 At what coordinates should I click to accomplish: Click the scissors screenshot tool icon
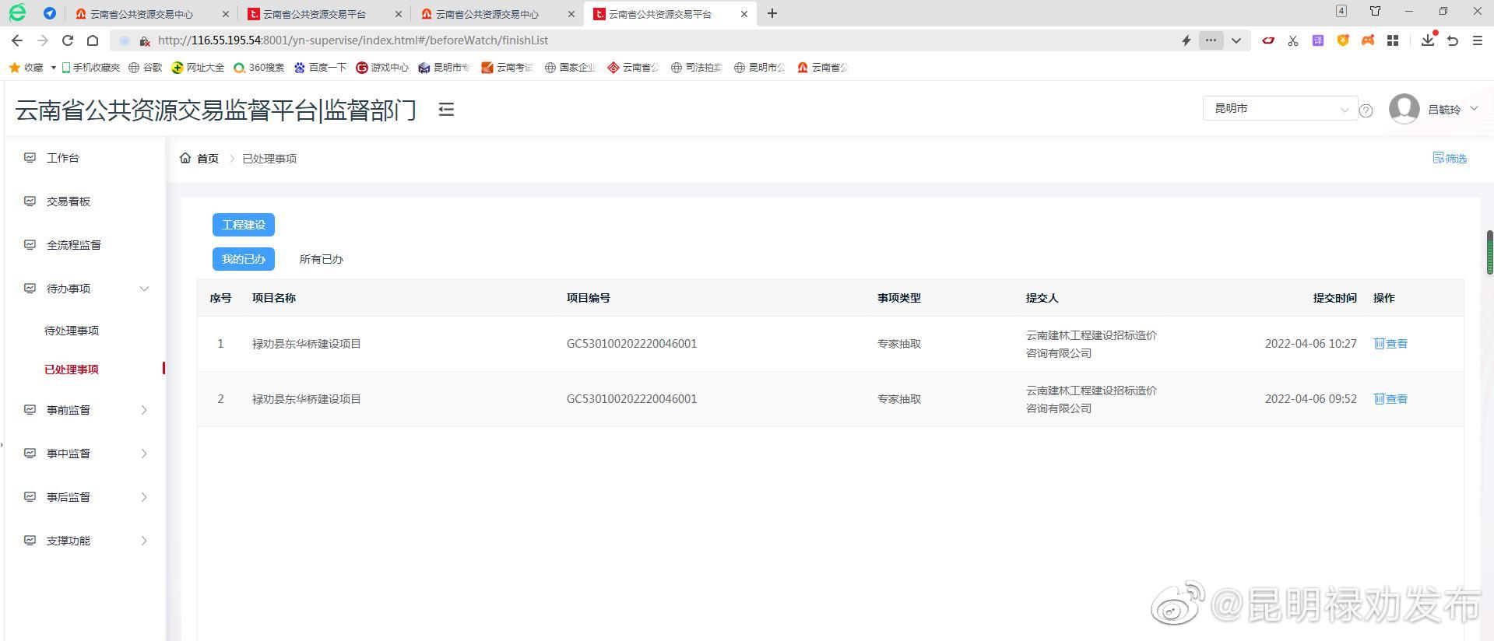1293,40
